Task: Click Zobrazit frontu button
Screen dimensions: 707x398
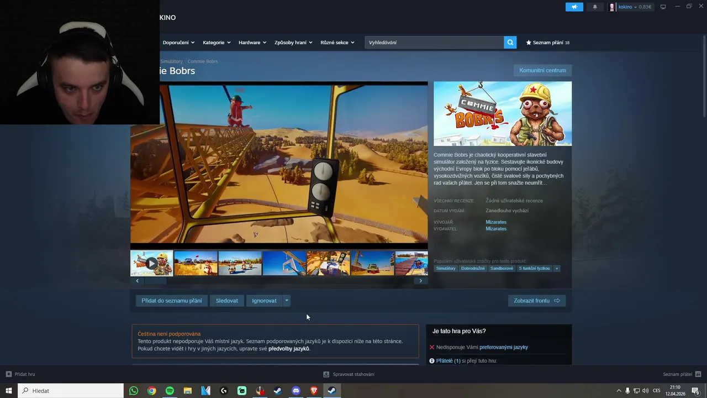Action: [537, 301]
